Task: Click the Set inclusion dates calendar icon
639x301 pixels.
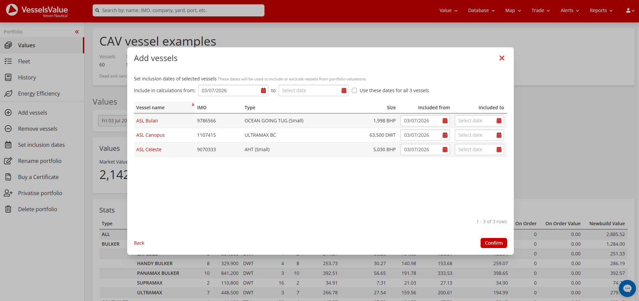Action: (8, 145)
